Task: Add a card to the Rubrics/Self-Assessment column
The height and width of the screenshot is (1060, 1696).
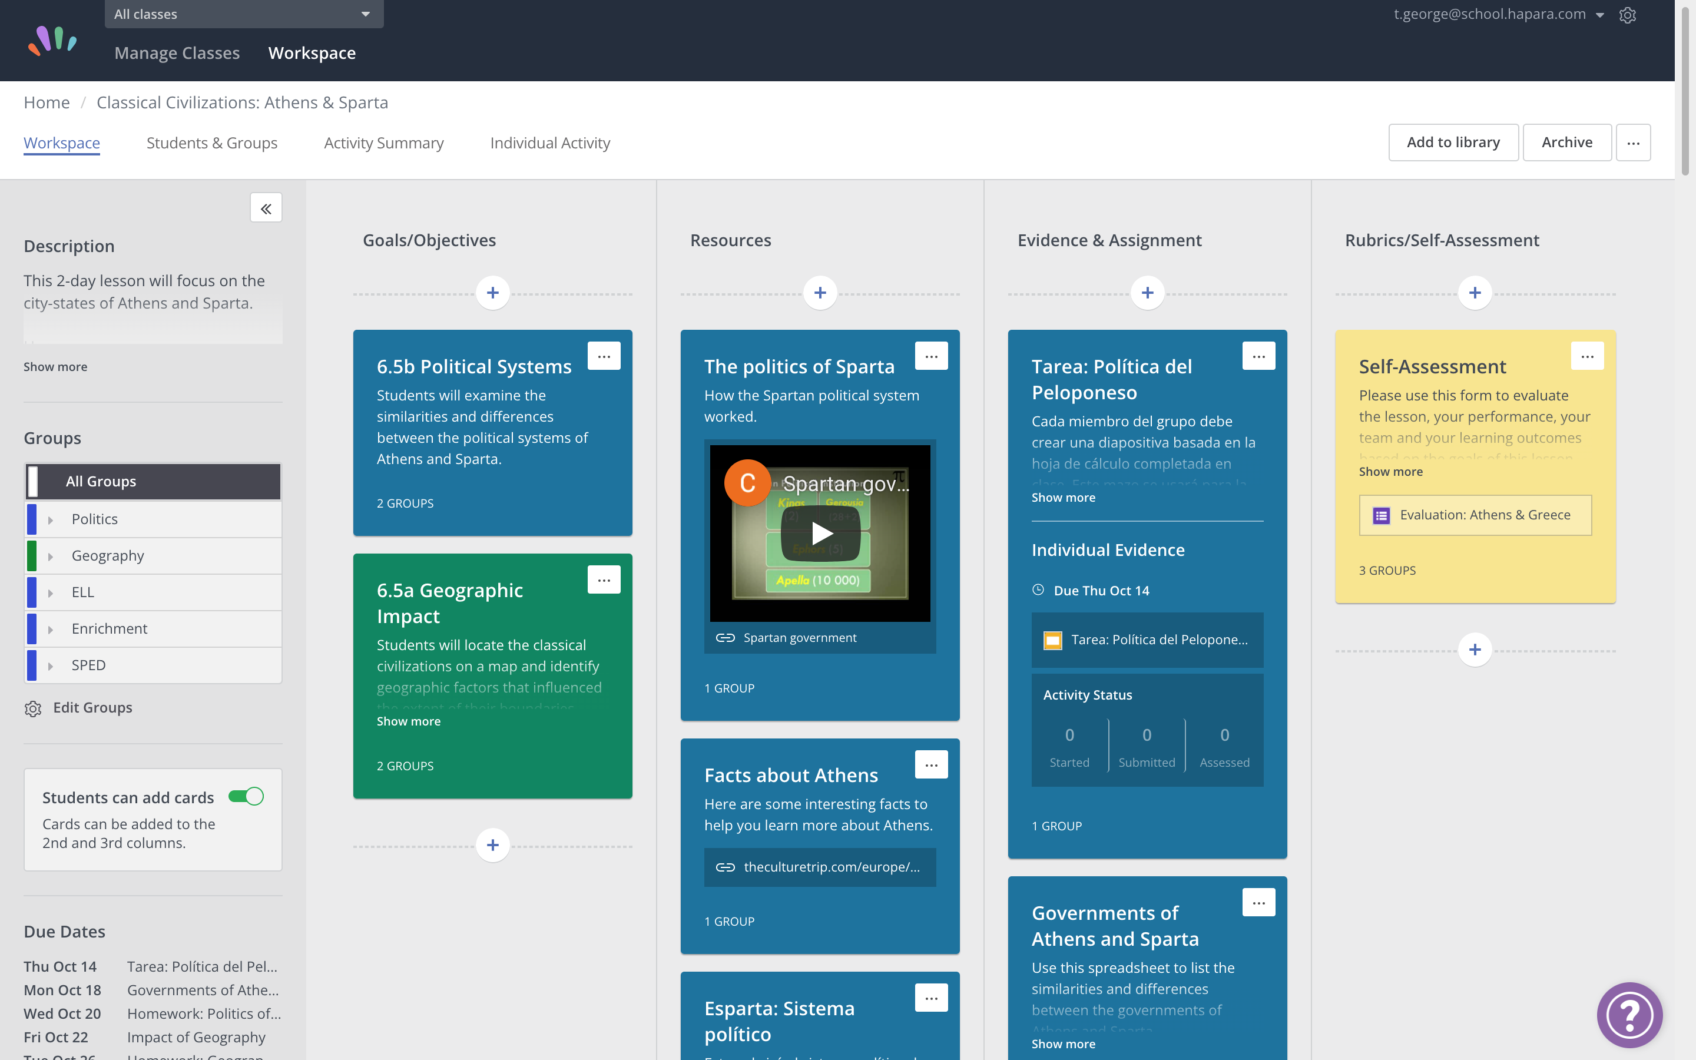Action: [1475, 292]
